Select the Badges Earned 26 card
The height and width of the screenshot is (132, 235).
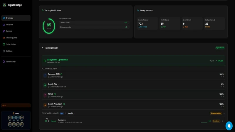click(x=214, y=23)
